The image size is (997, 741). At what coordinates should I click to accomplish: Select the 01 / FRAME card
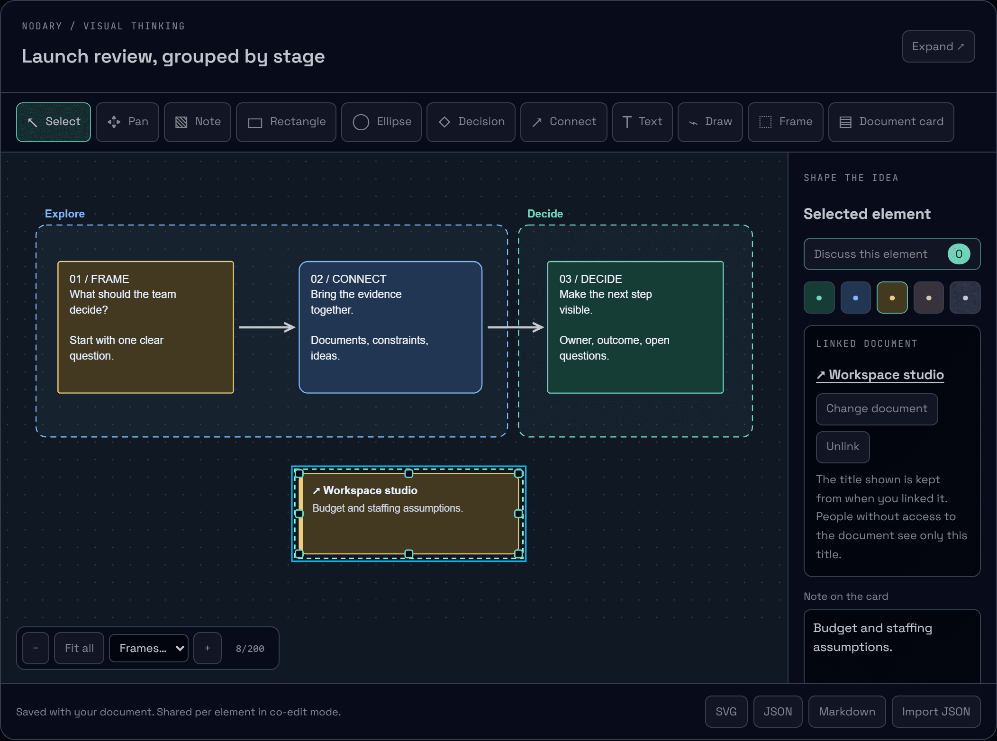pyautogui.click(x=145, y=327)
